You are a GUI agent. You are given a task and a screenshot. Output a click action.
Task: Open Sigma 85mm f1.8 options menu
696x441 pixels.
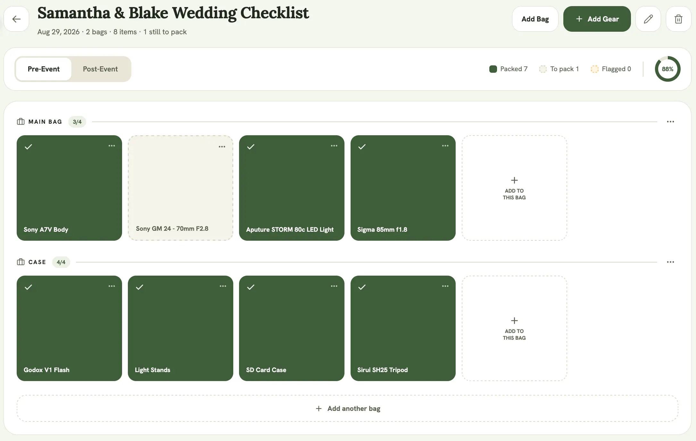[x=445, y=146]
